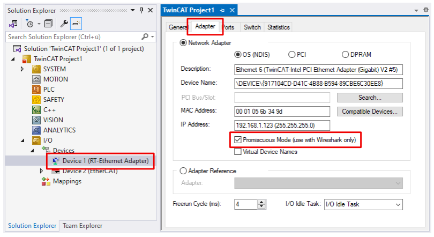Expand the Device 2 (EtherCAT) node
Viewport: 434px width, 237px height.
coord(41,171)
